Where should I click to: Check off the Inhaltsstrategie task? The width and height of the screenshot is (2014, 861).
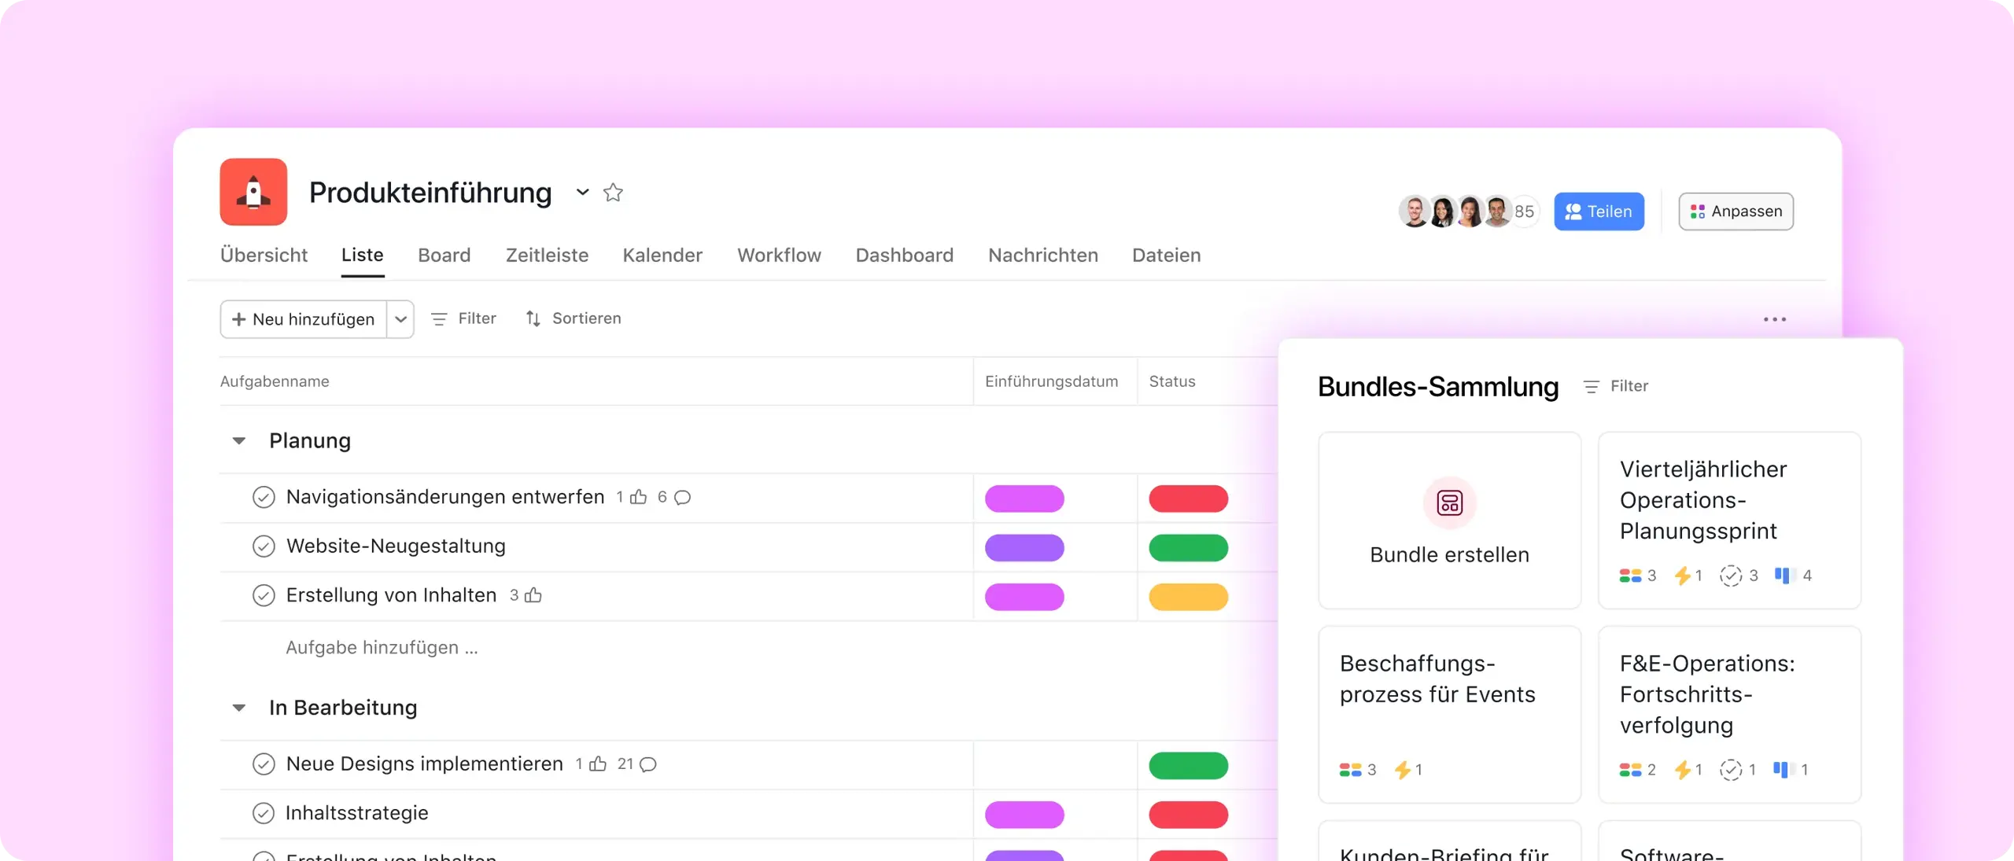pos(264,813)
